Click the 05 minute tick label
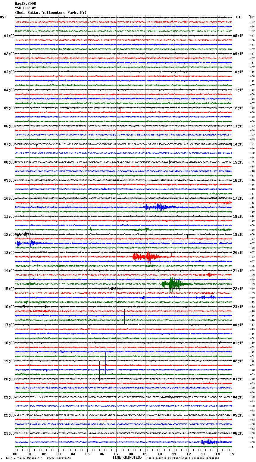256x462 pixels. (x=88, y=454)
